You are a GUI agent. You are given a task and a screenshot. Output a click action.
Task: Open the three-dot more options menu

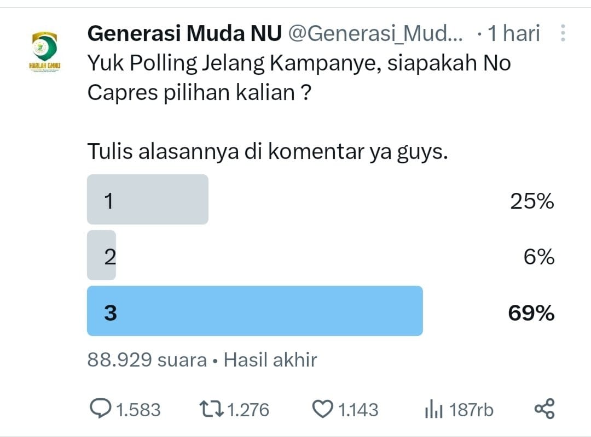[x=563, y=33]
